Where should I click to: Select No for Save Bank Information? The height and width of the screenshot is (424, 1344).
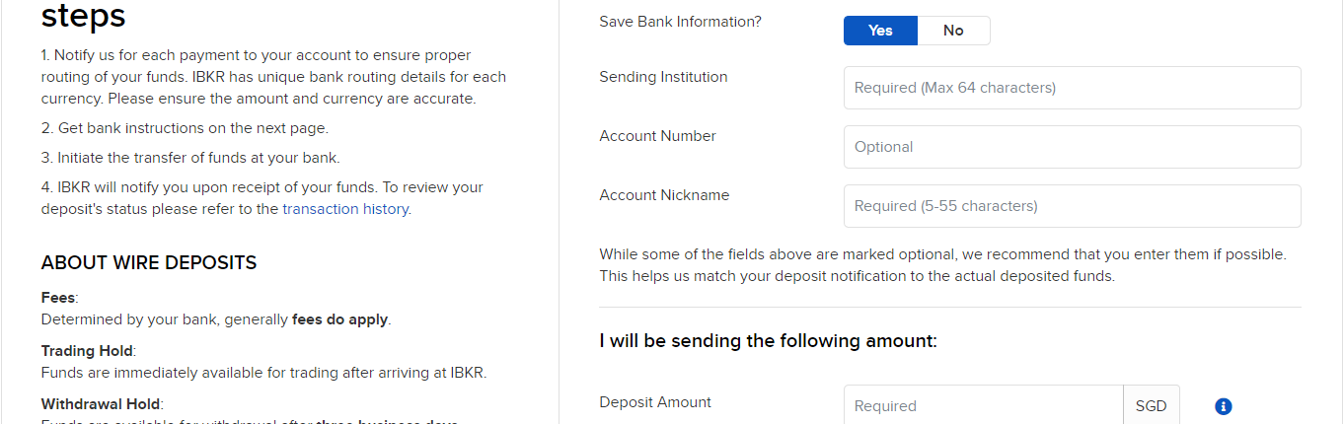953,31
